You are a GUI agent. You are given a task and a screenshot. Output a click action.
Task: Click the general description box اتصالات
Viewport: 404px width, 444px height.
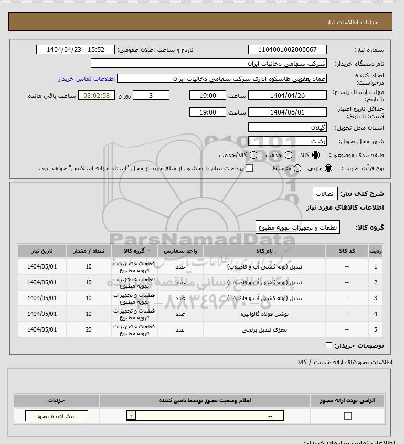coord(325,194)
